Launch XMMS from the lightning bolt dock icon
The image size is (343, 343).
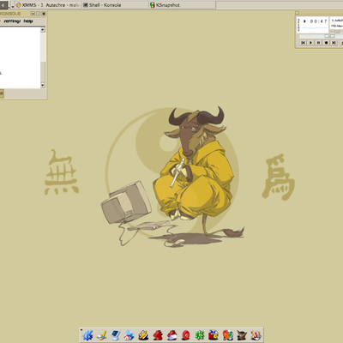[x=143, y=335]
